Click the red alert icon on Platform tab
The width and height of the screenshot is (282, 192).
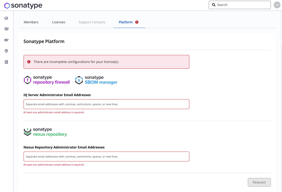click(137, 22)
